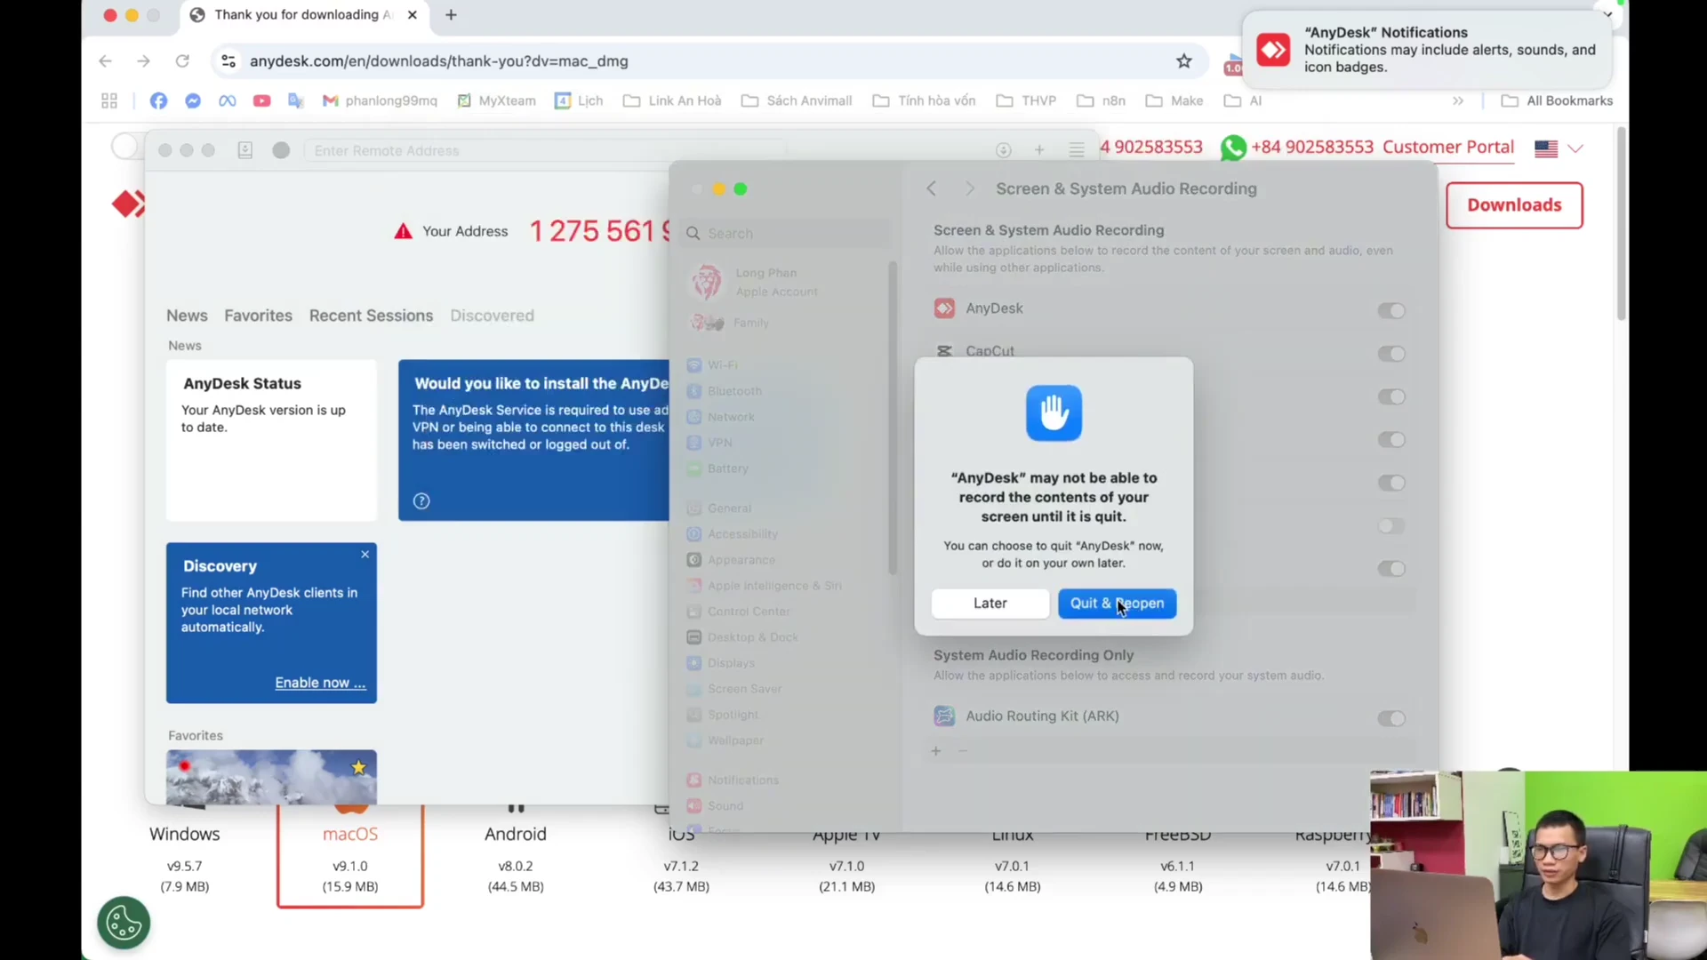The width and height of the screenshot is (1707, 960).
Task: Toggle Audio Routing Kit (ARK) permission
Action: point(1391,718)
